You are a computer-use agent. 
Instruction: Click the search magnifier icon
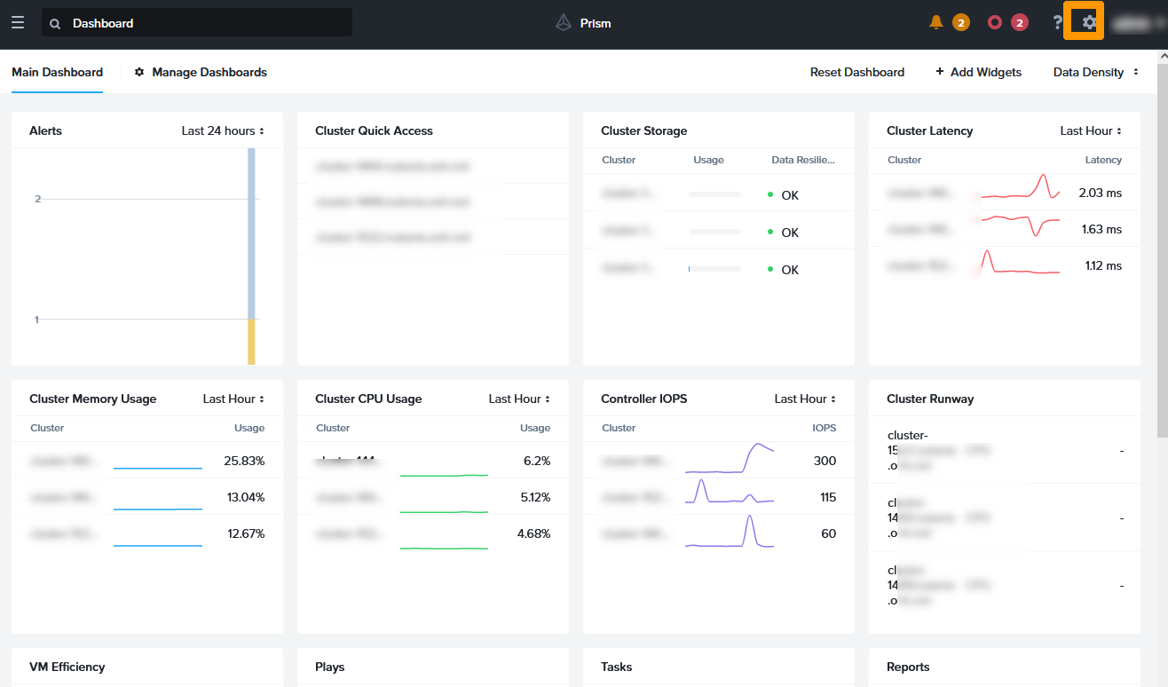click(x=56, y=24)
